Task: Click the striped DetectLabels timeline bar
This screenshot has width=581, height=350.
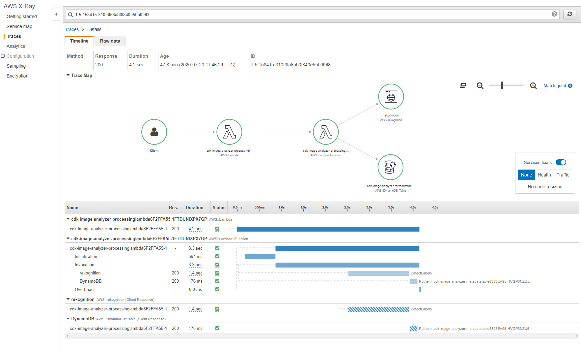Action: pyautogui.click(x=378, y=309)
